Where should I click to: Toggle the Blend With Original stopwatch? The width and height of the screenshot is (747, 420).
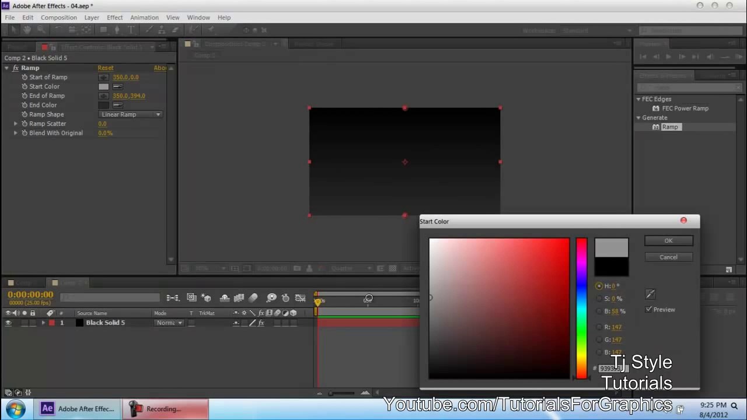[25, 133]
